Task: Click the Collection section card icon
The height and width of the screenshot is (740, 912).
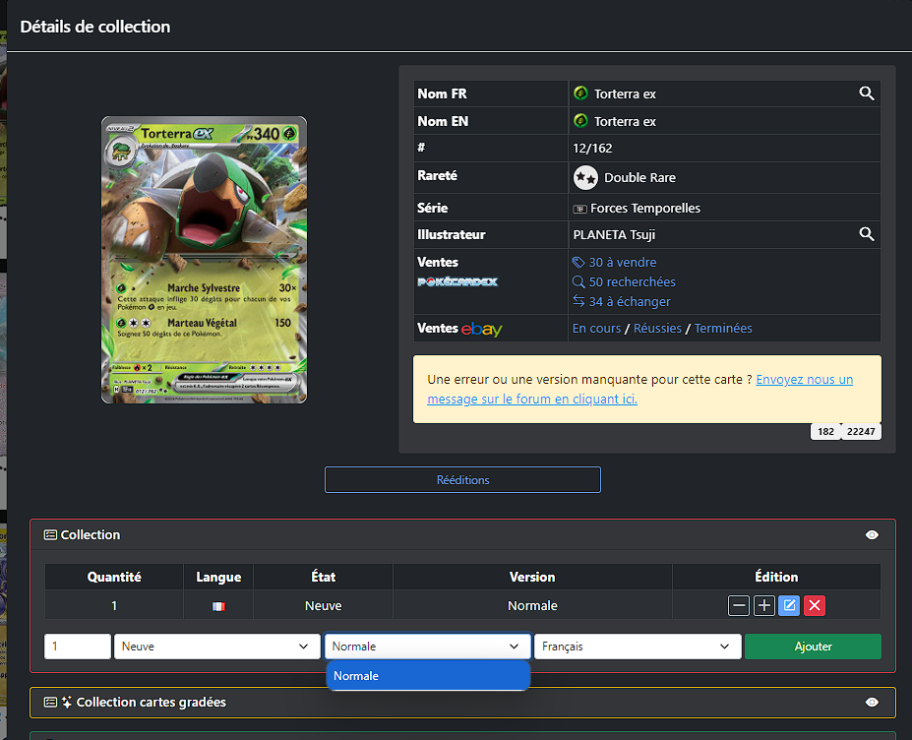Action: click(50, 534)
